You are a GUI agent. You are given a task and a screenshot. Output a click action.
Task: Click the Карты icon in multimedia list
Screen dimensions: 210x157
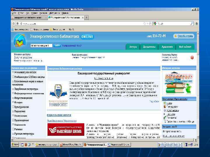pyautogui.click(x=165, y=103)
